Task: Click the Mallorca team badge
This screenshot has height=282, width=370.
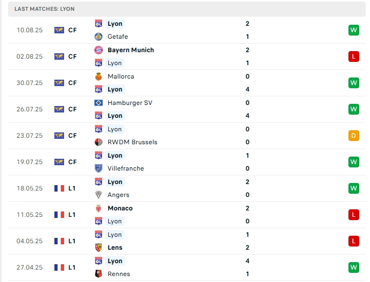Action: [99, 76]
